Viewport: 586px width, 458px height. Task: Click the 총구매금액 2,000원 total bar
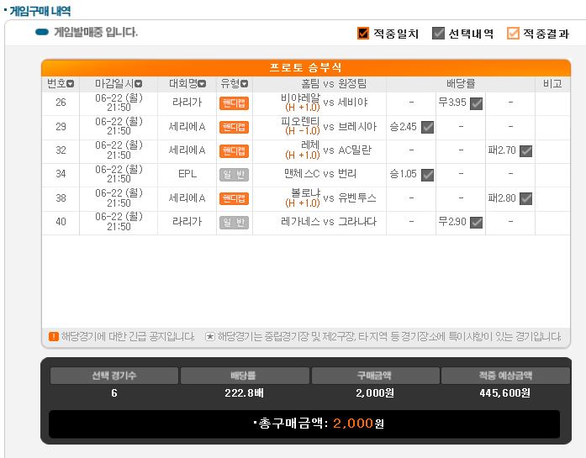[304, 424]
